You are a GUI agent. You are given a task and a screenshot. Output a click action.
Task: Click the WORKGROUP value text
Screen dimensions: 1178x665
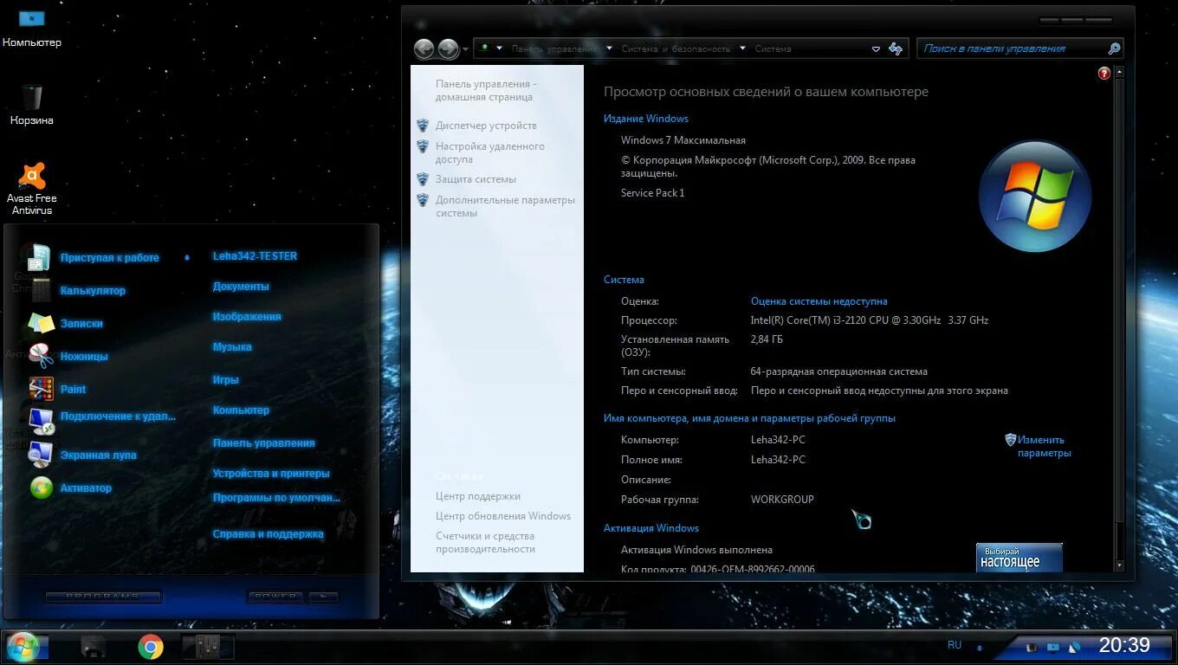click(782, 500)
